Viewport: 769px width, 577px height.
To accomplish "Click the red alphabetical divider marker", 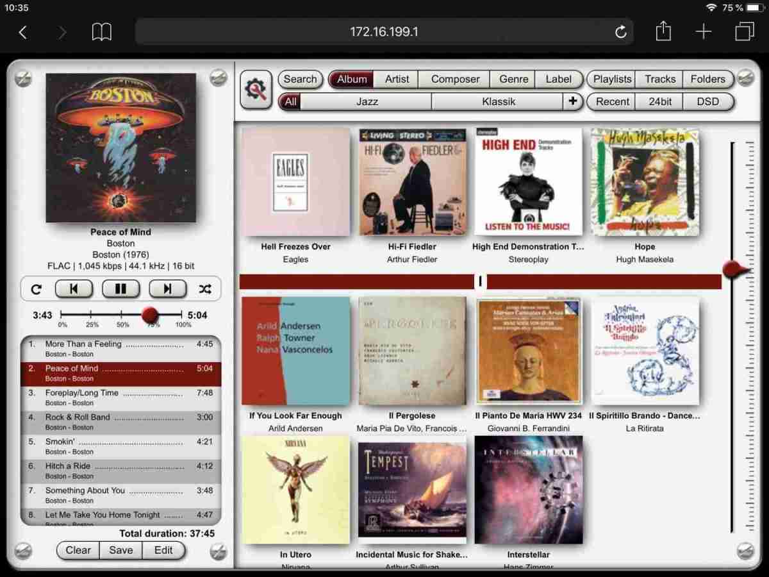I will click(481, 281).
